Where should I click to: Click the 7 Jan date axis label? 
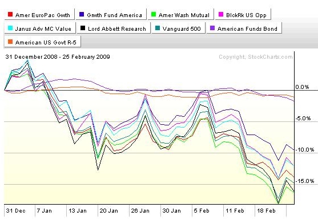click(44, 211)
